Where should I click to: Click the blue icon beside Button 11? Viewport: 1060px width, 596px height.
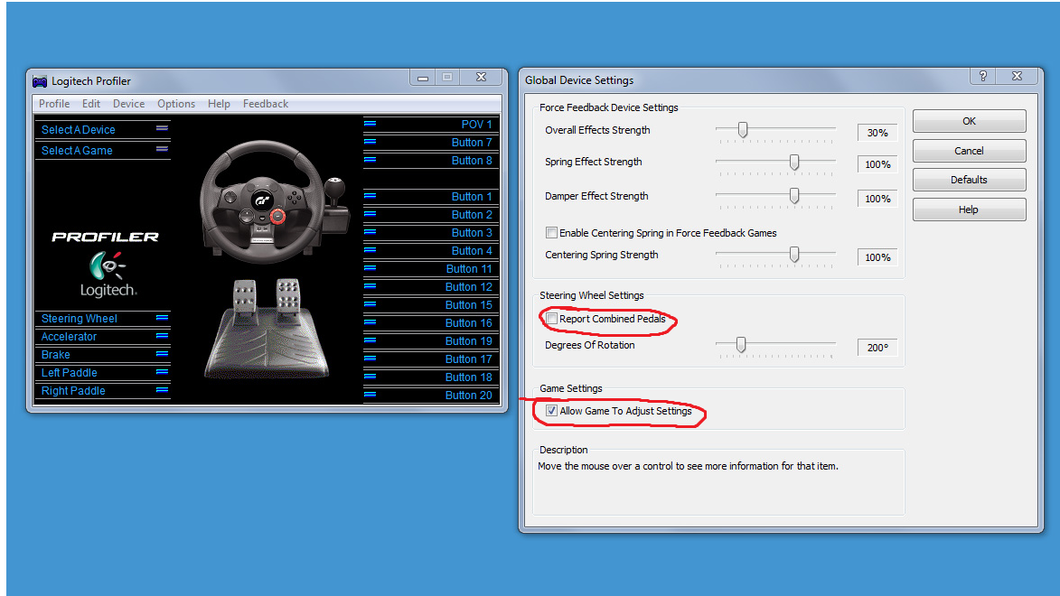pos(370,268)
